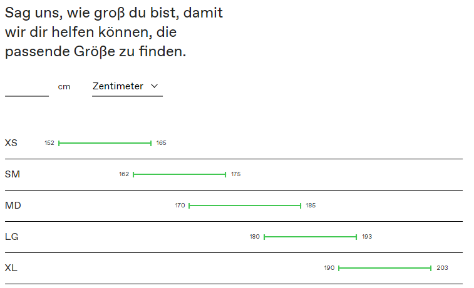474x288 pixels.
Task: Select the SM size row label
Action: pos(13,174)
